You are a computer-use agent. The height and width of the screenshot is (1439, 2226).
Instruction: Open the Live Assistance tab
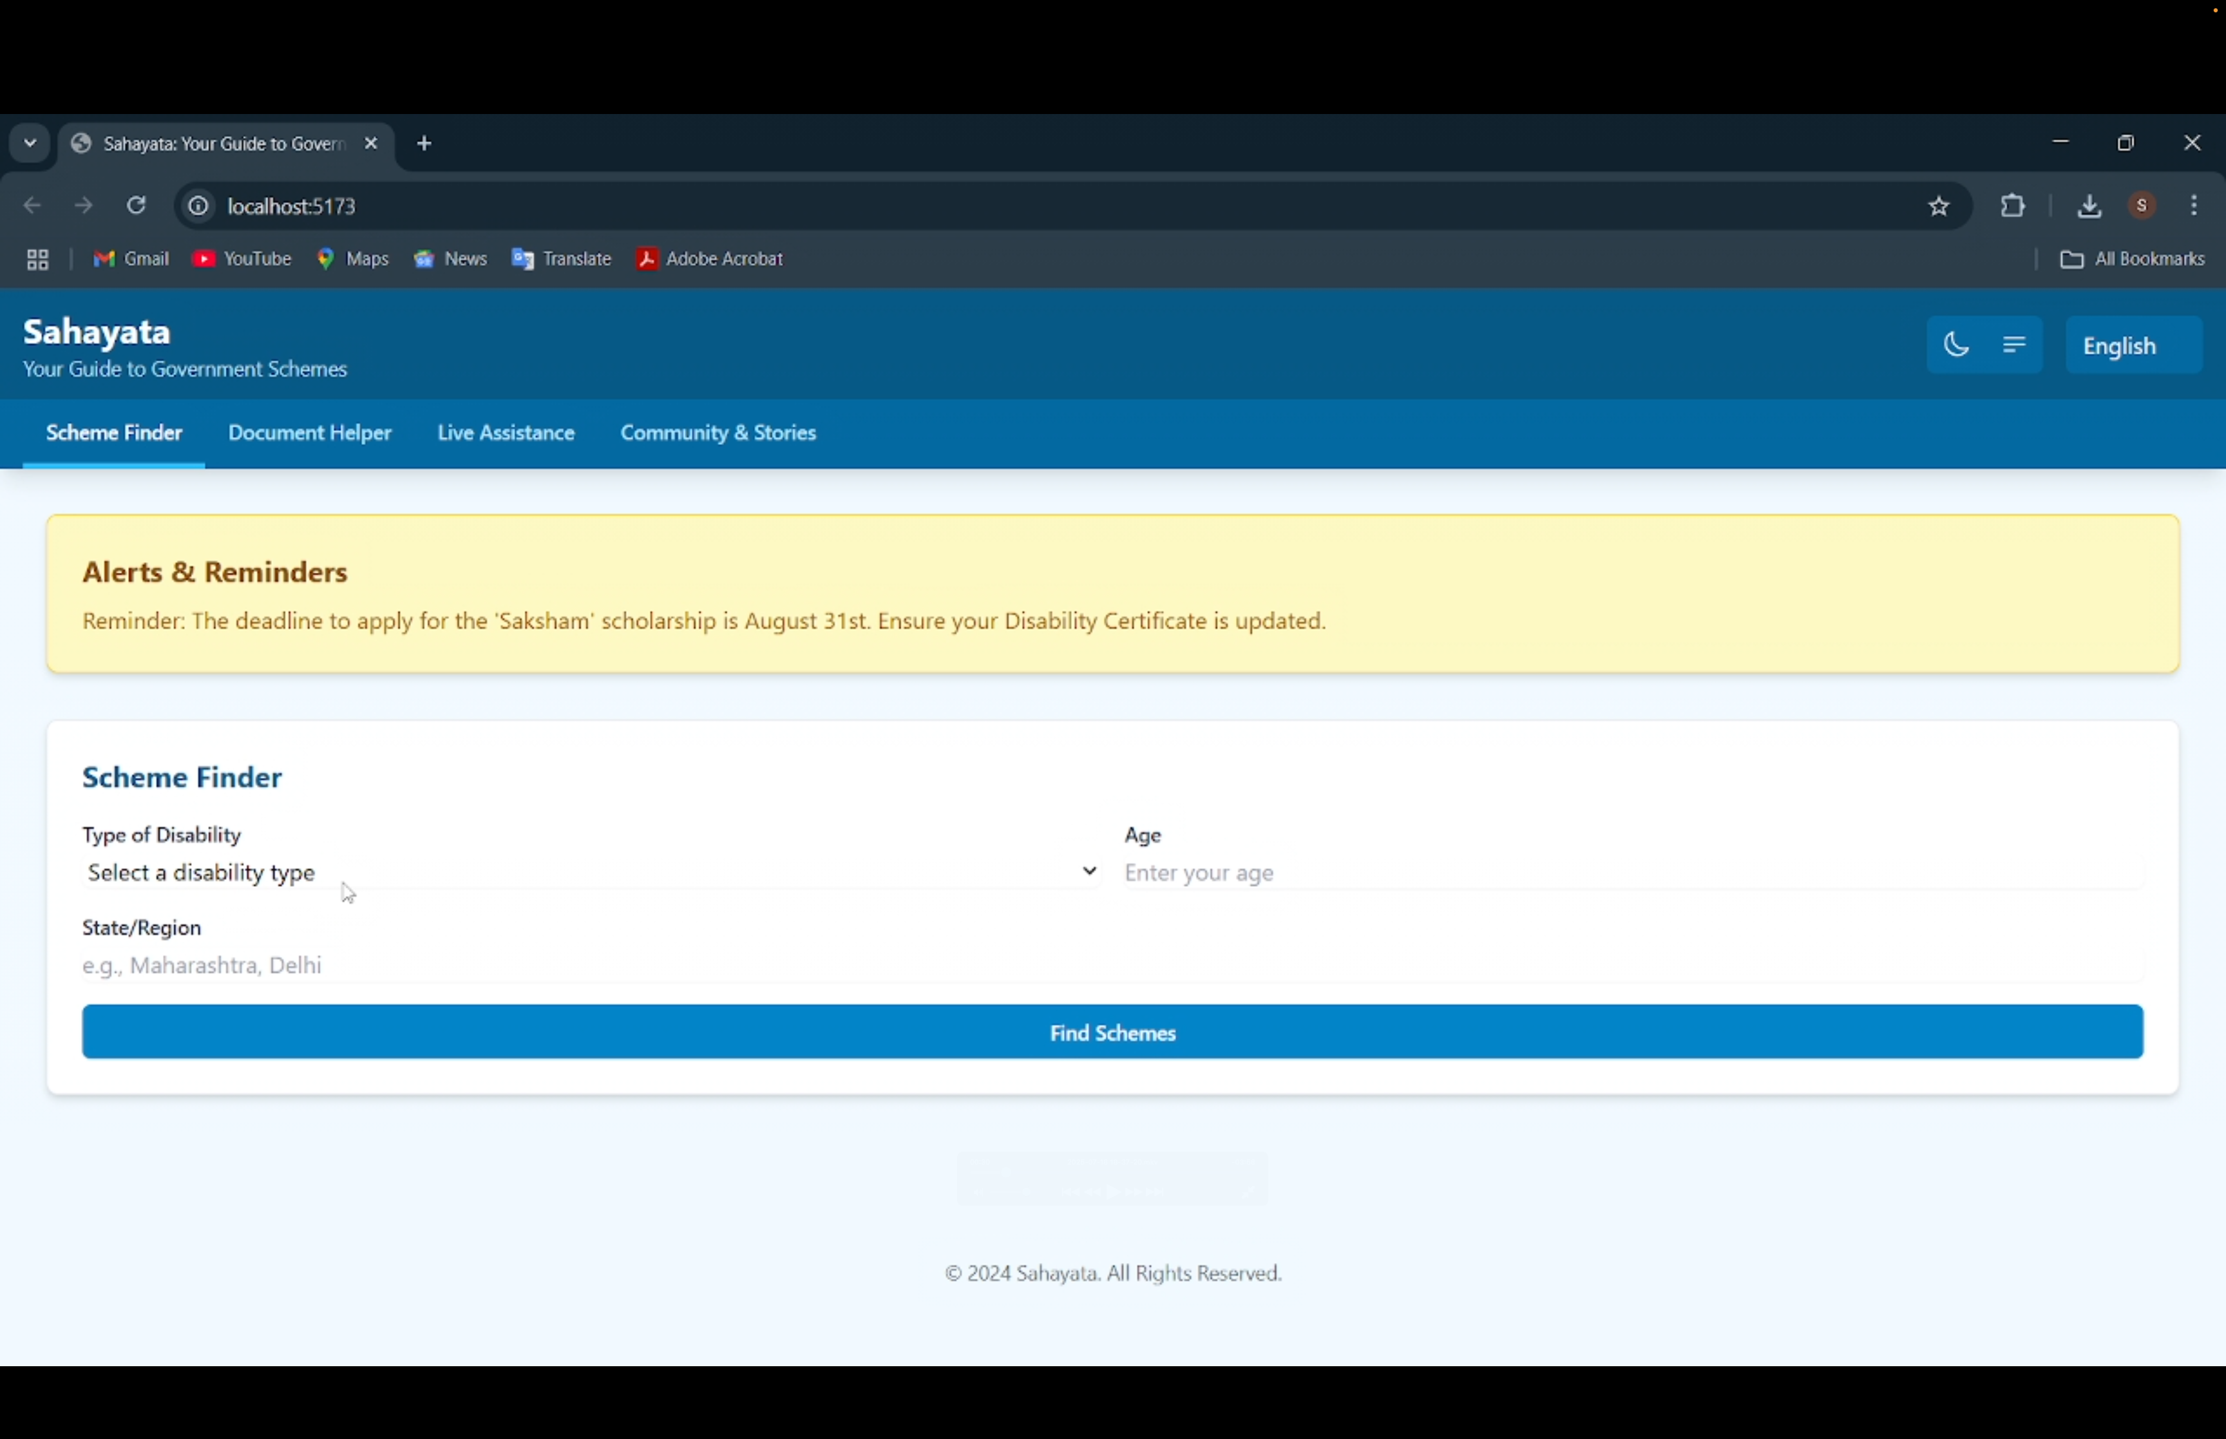[x=506, y=434]
